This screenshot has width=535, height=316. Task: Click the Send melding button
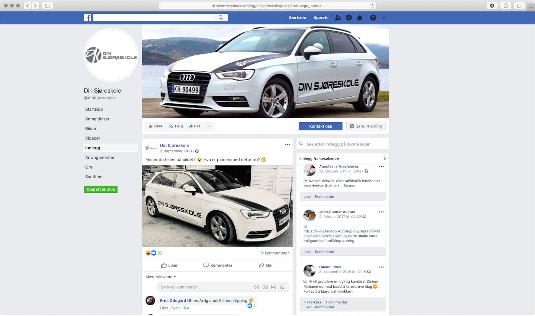366,126
